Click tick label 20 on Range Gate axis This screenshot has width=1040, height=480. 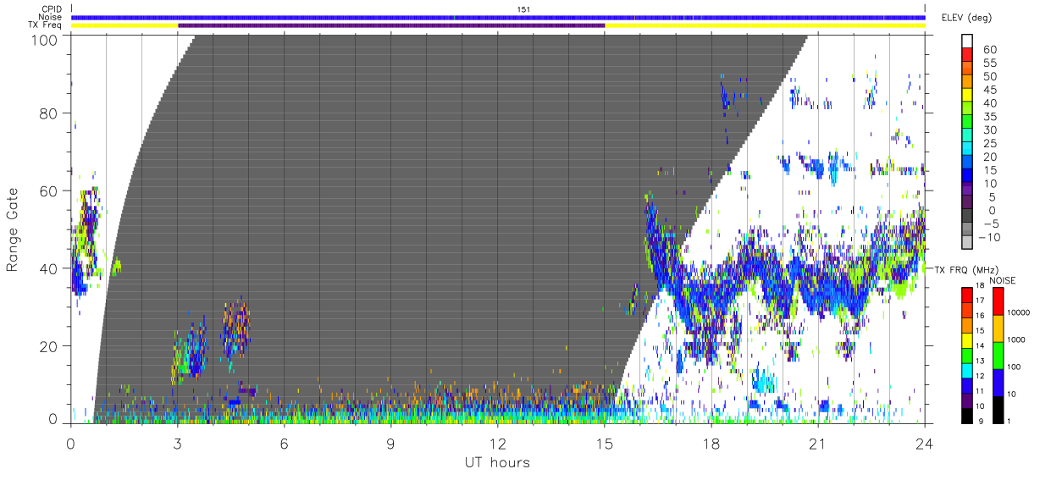[x=49, y=346]
